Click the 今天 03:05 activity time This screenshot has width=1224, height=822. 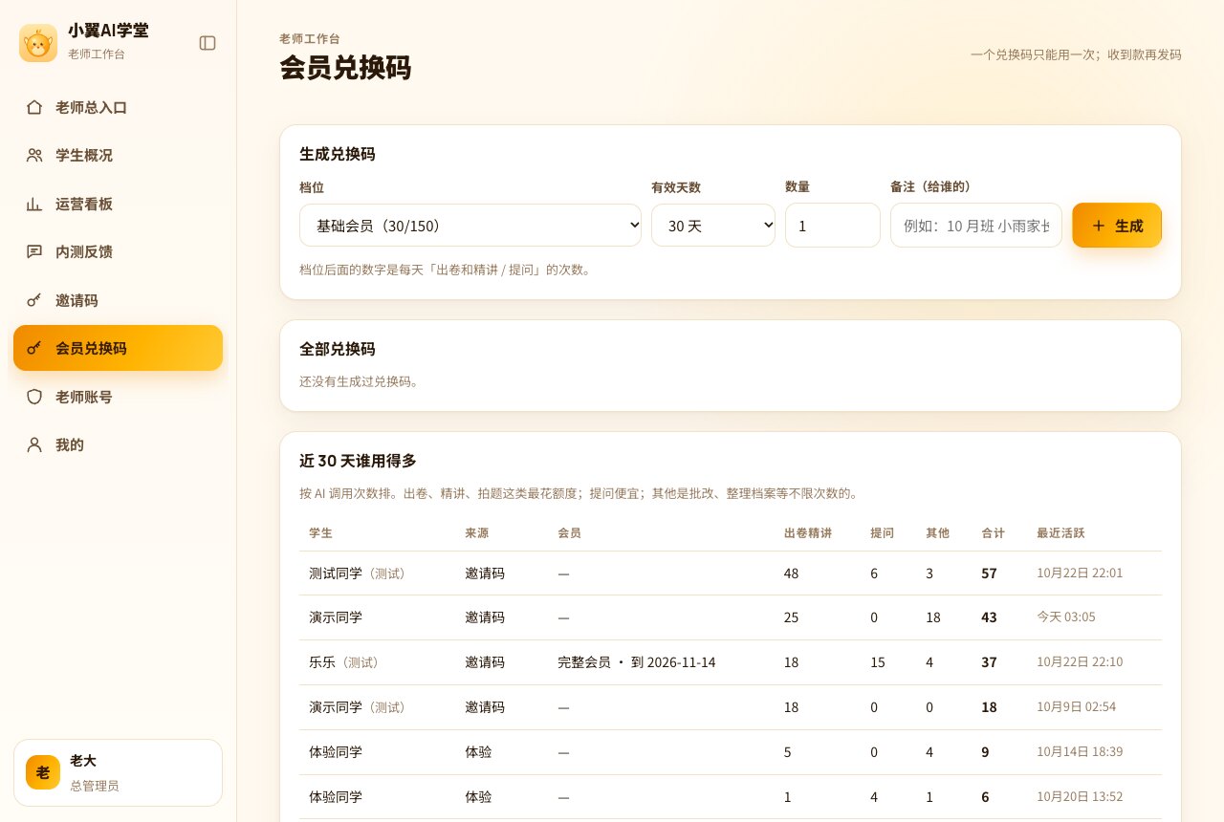pos(1066,617)
